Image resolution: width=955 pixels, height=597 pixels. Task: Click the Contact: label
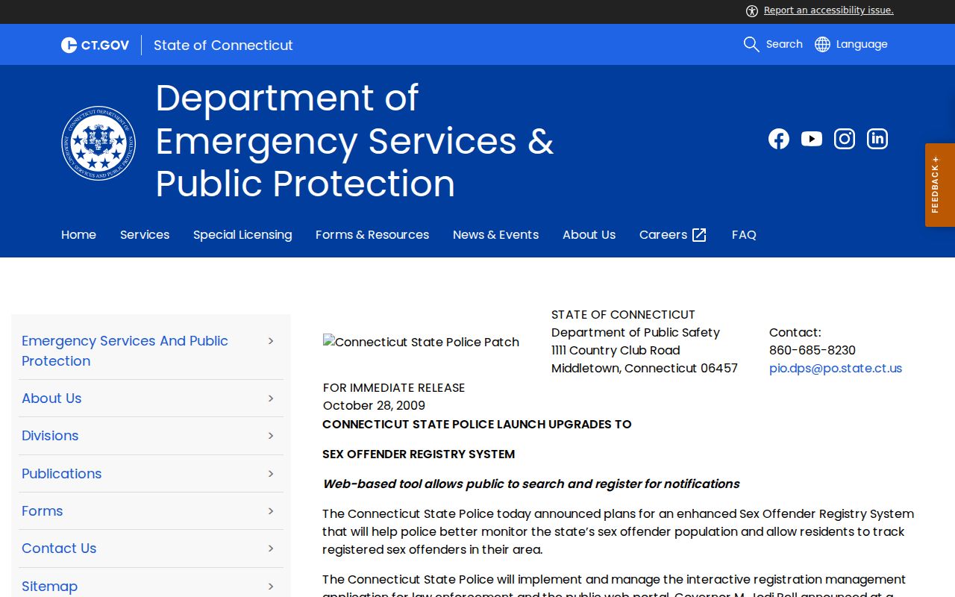pos(795,333)
